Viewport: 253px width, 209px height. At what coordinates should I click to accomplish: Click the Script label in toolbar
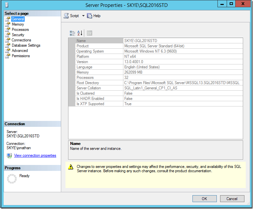(74, 16)
